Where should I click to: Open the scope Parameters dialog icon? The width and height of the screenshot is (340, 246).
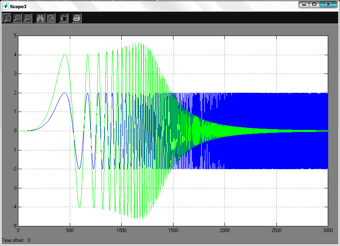[x=64, y=18]
